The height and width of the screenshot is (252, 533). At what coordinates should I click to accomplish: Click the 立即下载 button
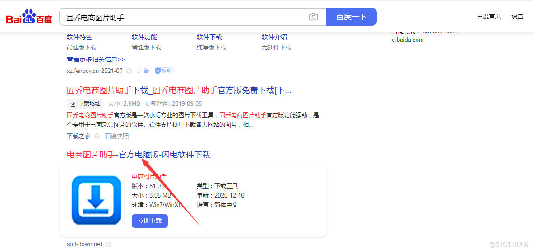point(149,221)
